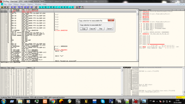Click Appearance options colored grid icon

point(80,7)
